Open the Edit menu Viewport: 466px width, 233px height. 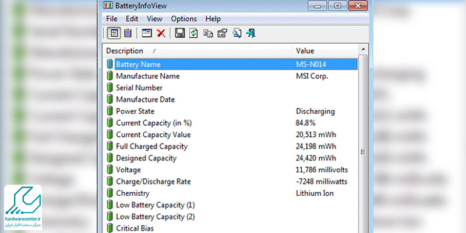pos(132,19)
